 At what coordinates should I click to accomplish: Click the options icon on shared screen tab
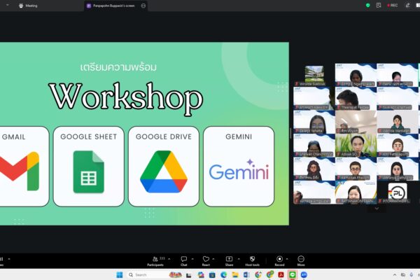[143, 6]
